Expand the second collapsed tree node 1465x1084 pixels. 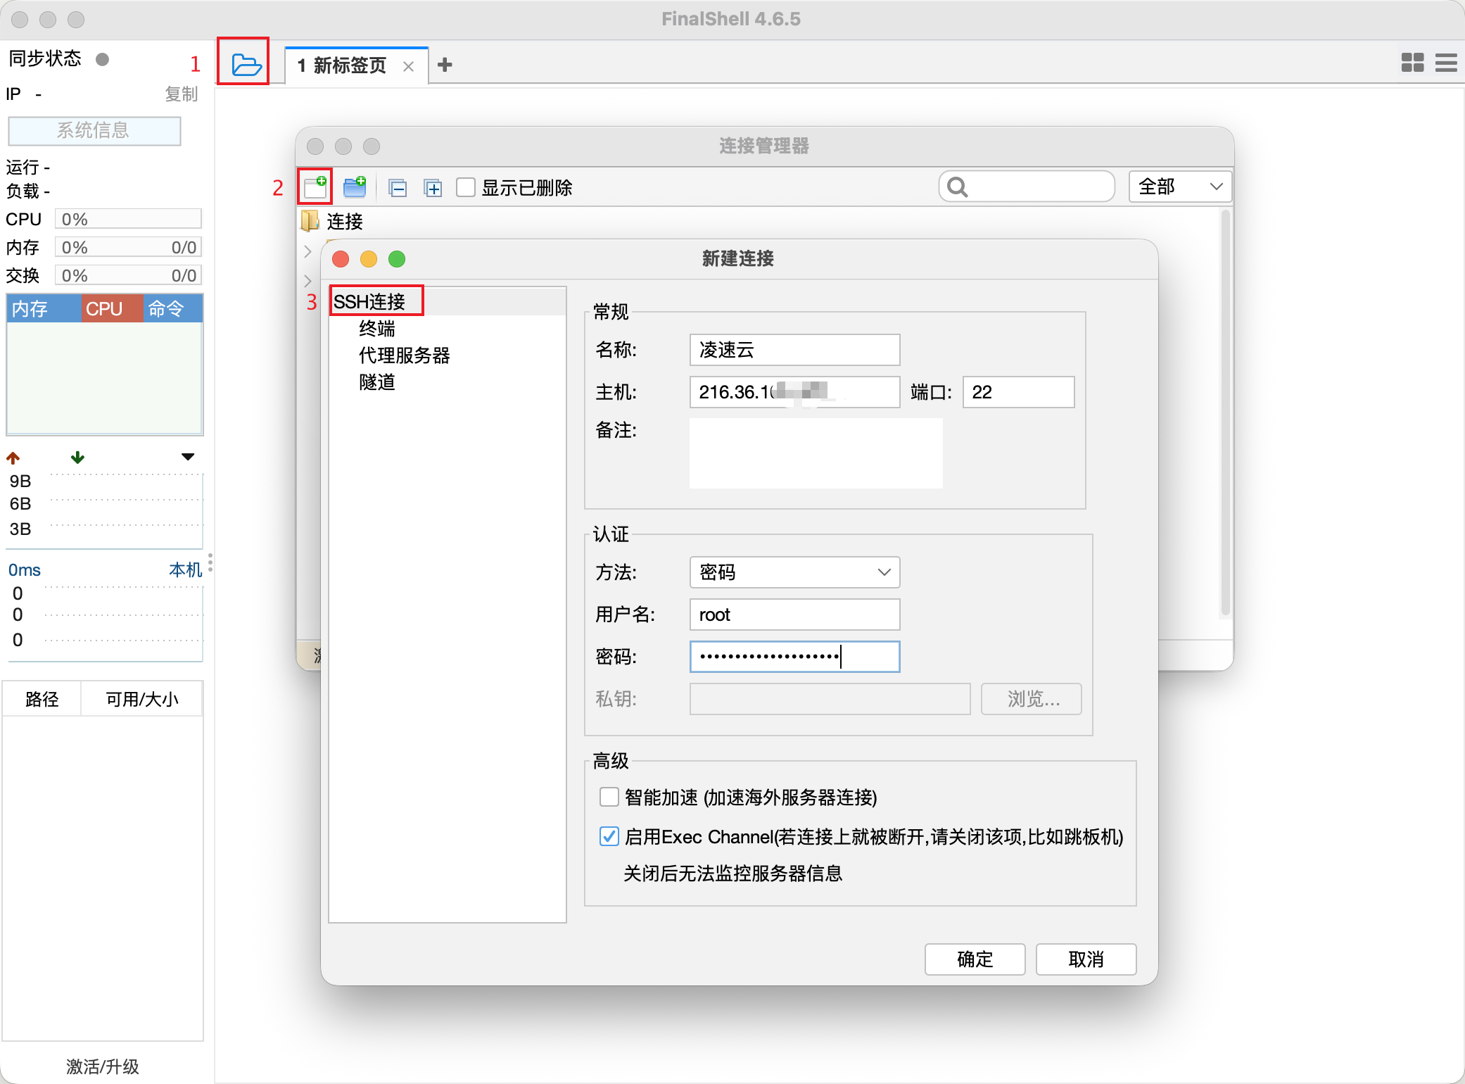tap(307, 281)
